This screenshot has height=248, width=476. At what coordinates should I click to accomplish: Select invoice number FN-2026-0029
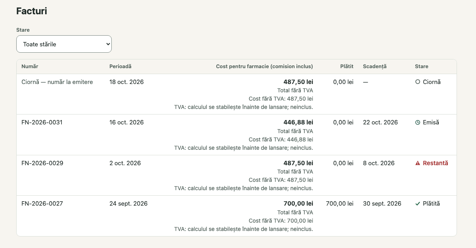coord(42,163)
